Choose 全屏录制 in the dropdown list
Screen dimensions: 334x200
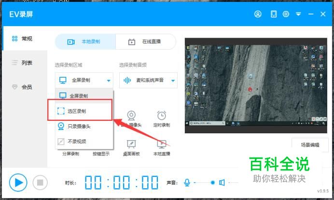pos(84,96)
